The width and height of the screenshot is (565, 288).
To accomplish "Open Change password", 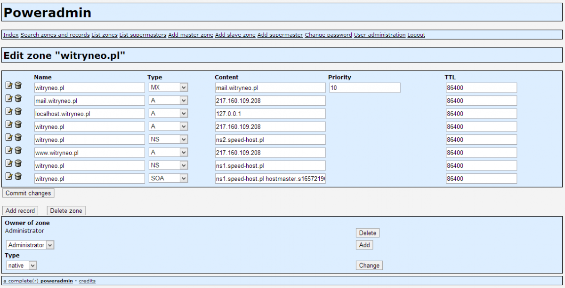I will [329, 35].
